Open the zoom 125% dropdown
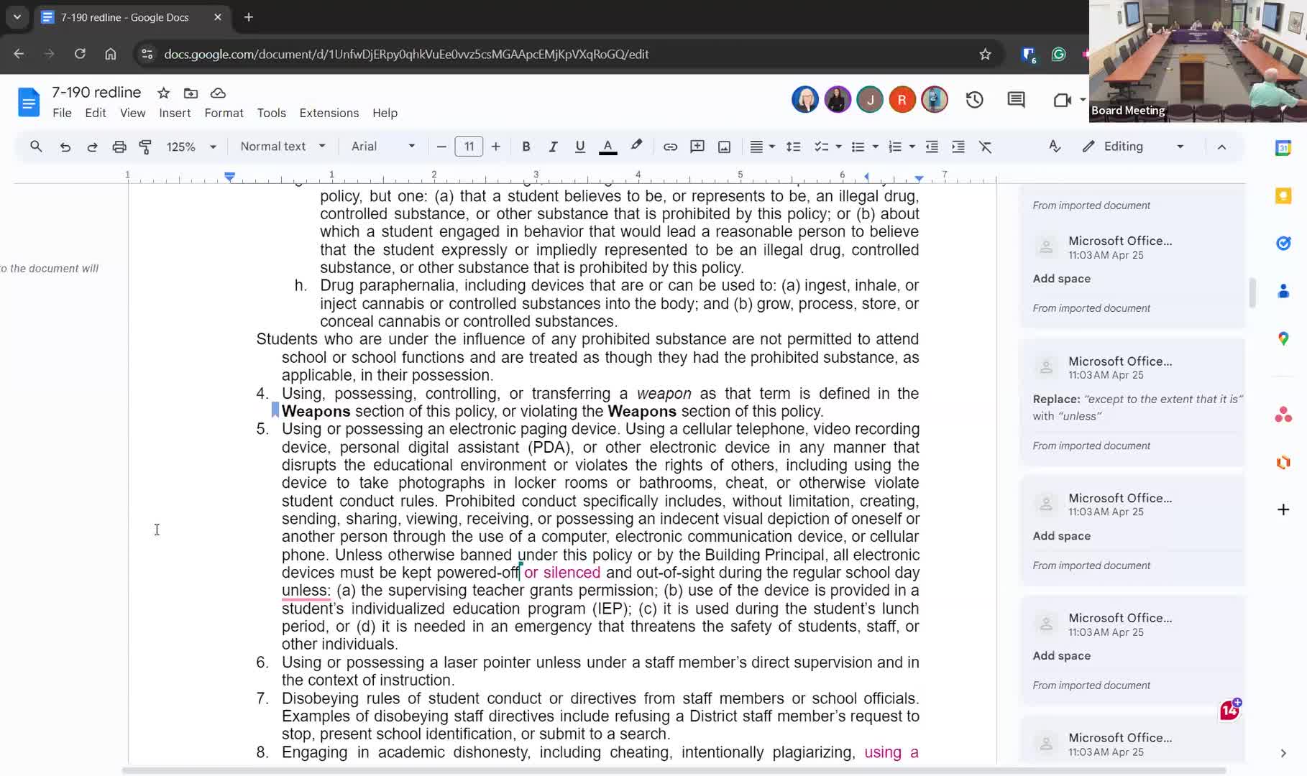 191,147
